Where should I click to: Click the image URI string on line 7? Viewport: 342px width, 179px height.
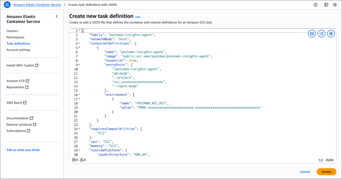point(166,56)
